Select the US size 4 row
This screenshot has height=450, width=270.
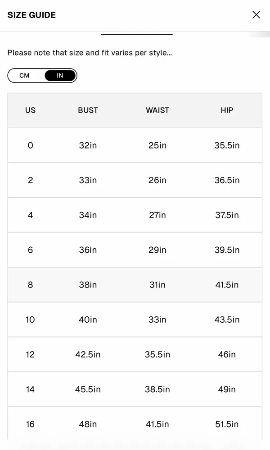pos(135,215)
